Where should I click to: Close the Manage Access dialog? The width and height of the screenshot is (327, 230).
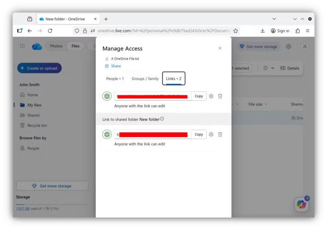tap(220, 48)
